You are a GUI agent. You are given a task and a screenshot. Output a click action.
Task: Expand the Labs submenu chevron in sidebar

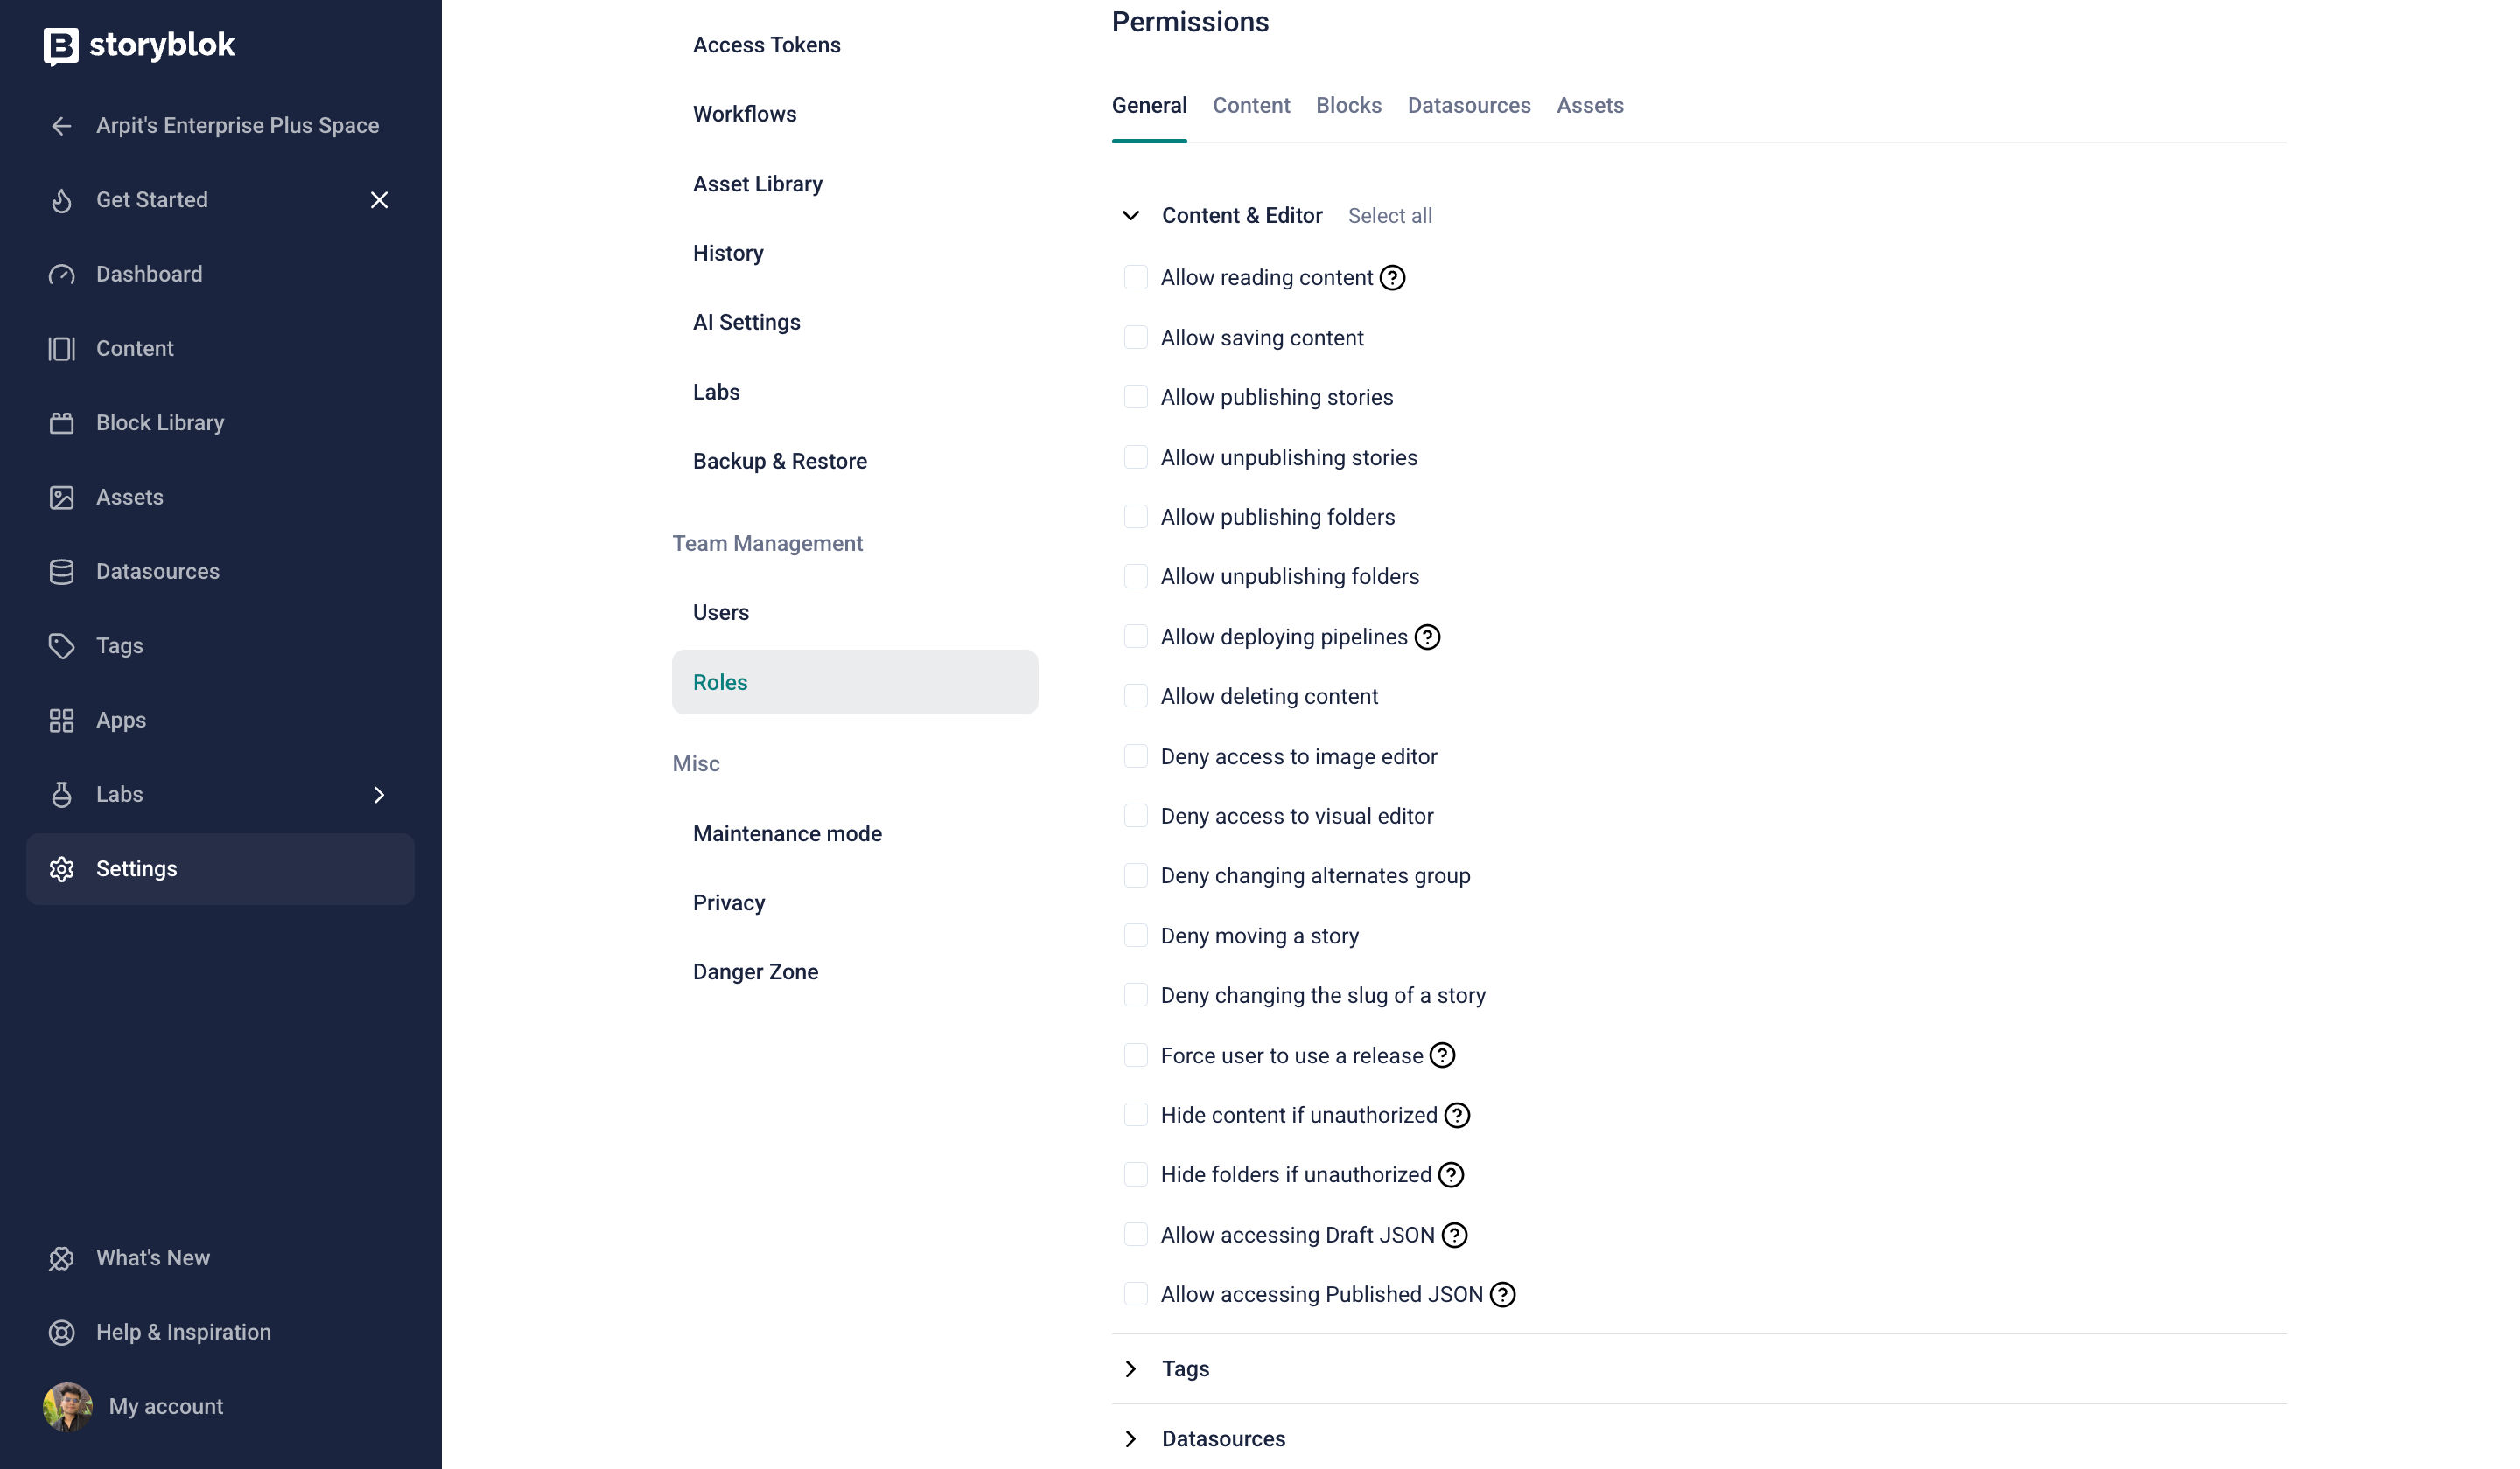[x=379, y=795]
